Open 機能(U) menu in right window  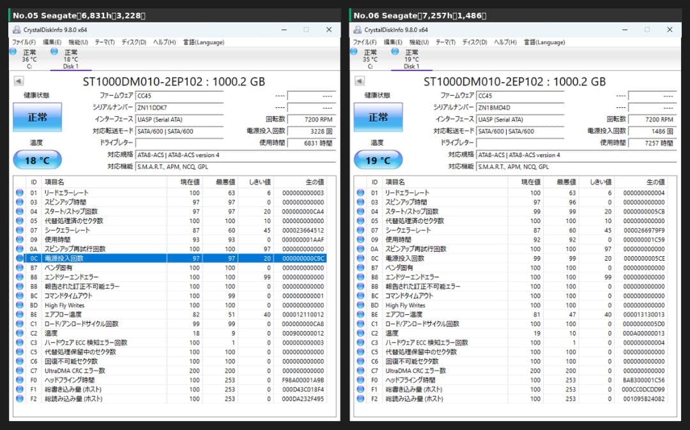tap(419, 42)
